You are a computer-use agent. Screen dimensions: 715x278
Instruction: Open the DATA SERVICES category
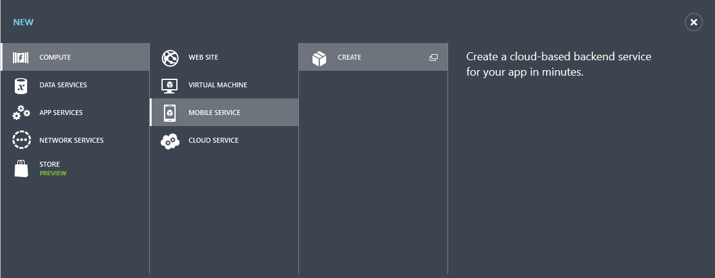(75, 85)
